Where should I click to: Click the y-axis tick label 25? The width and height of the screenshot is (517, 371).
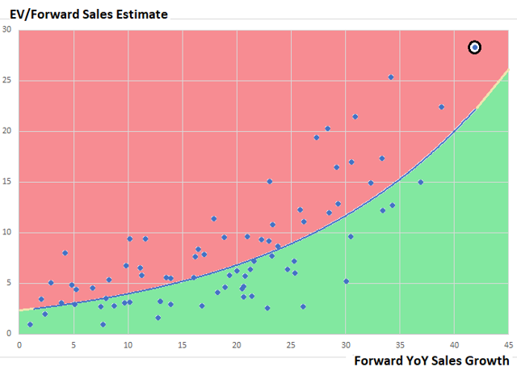pyautogui.click(x=7, y=81)
